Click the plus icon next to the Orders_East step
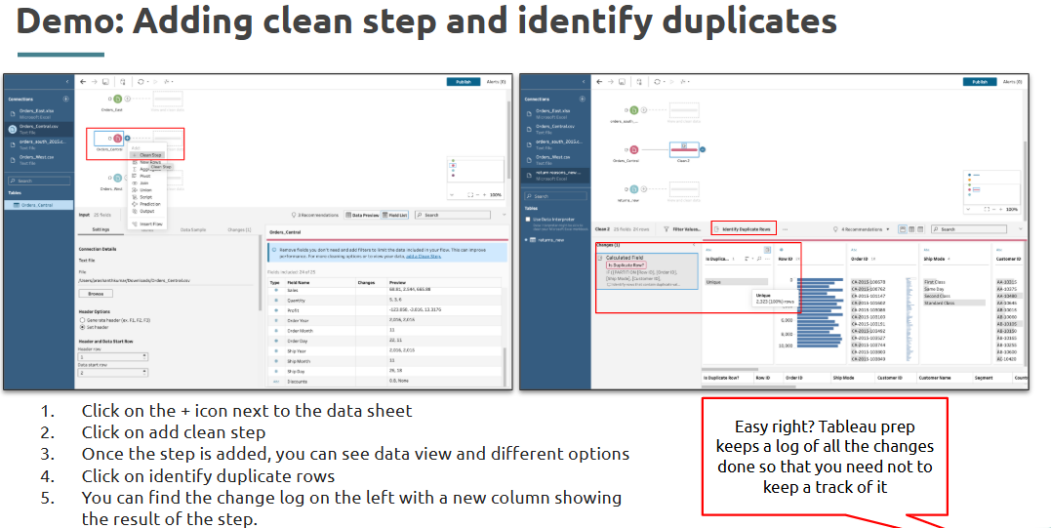Viewport: 1051px width, 528px height. [x=128, y=100]
